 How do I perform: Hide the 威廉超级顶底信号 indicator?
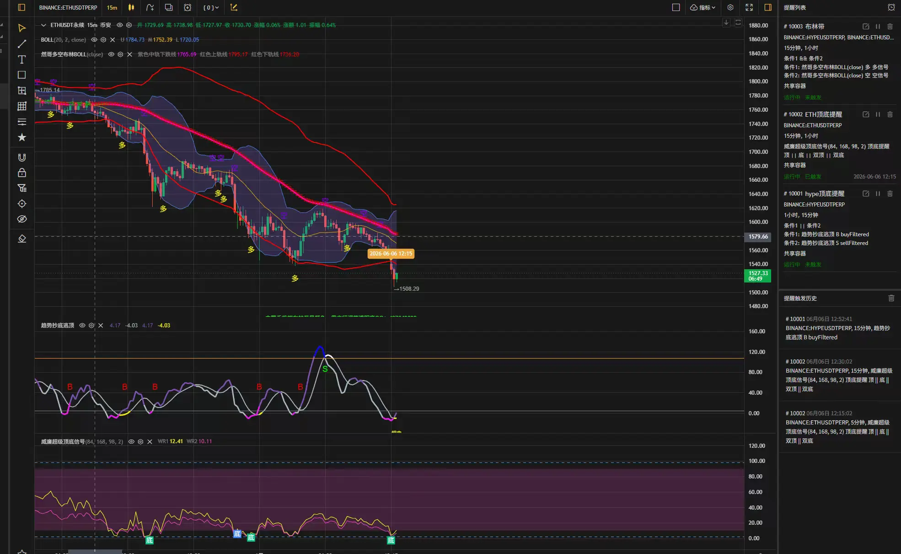pos(131,442)
